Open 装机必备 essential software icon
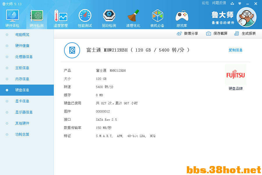The height and width of the screenshot is (175, 262). [157, 15]
